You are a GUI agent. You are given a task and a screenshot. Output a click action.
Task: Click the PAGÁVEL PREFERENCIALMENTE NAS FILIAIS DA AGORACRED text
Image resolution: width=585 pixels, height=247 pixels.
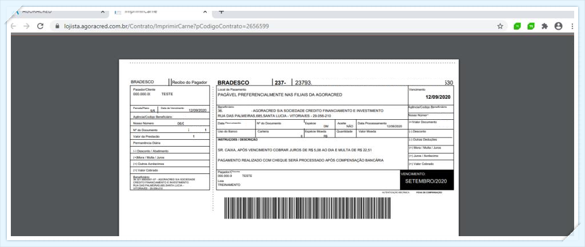pos(280,95)
